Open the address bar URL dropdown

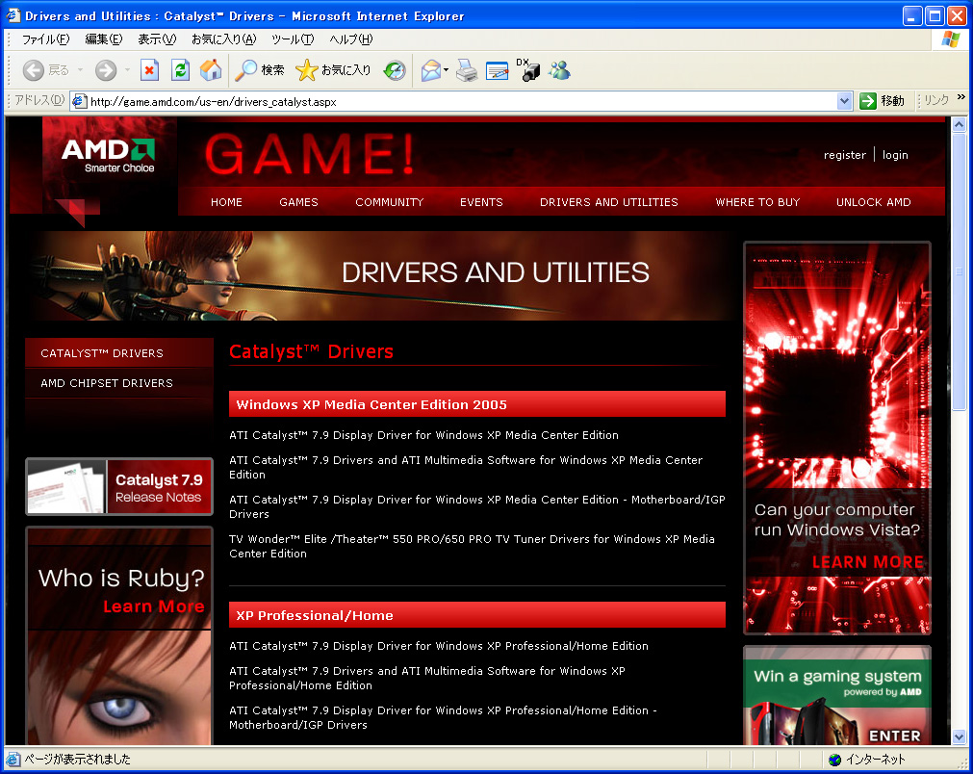(844, 101)
